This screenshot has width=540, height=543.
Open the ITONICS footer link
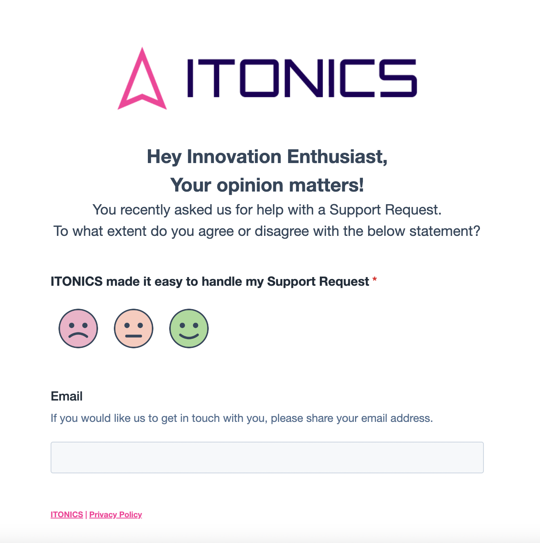[67, 515]
